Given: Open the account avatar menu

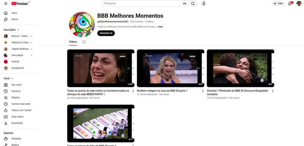Looking at the screenshot, I should click(299, 3).
